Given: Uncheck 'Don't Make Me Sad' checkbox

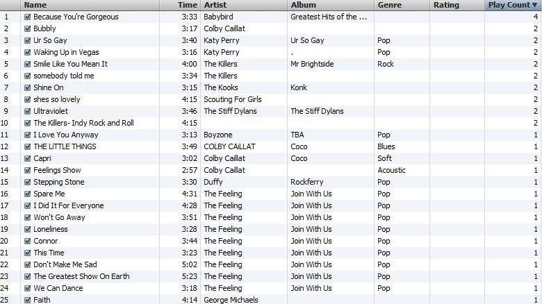Looking at the screenshot, I should pyautogui.click(x=27, y=264).
